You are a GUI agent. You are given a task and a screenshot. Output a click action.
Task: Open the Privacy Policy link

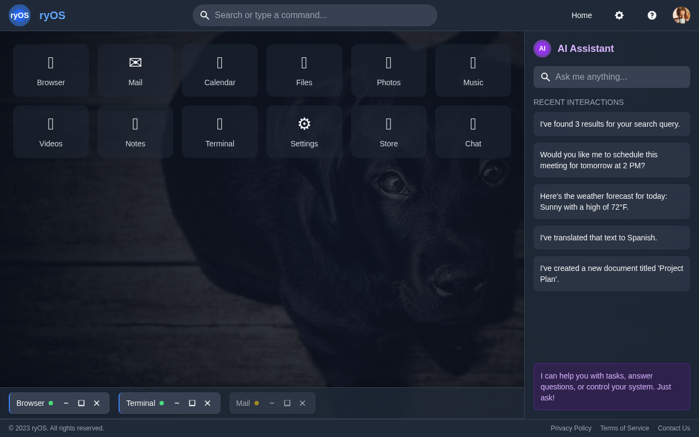(571, 428)
